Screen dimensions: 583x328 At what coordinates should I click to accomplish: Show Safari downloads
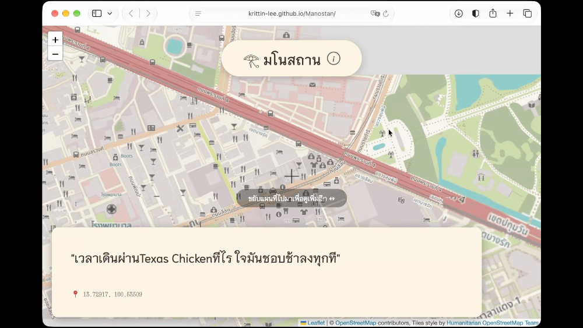tap(458, 13)
